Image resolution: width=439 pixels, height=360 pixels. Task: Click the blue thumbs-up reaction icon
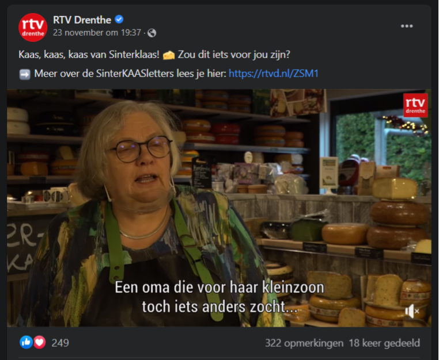point(27,342)
